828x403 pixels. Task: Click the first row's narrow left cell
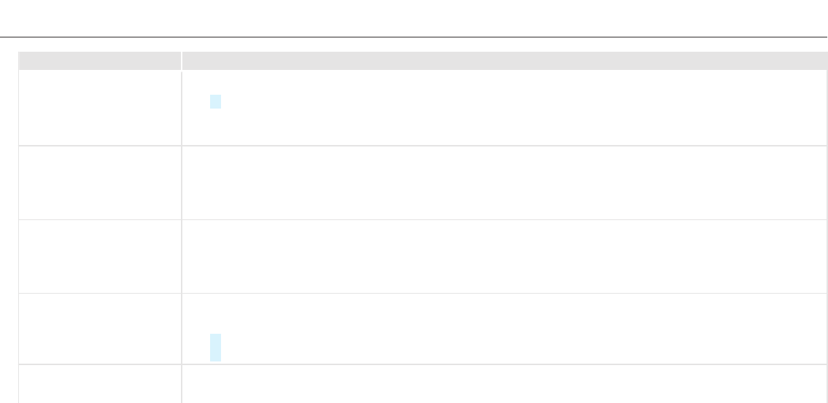point(99,108)
